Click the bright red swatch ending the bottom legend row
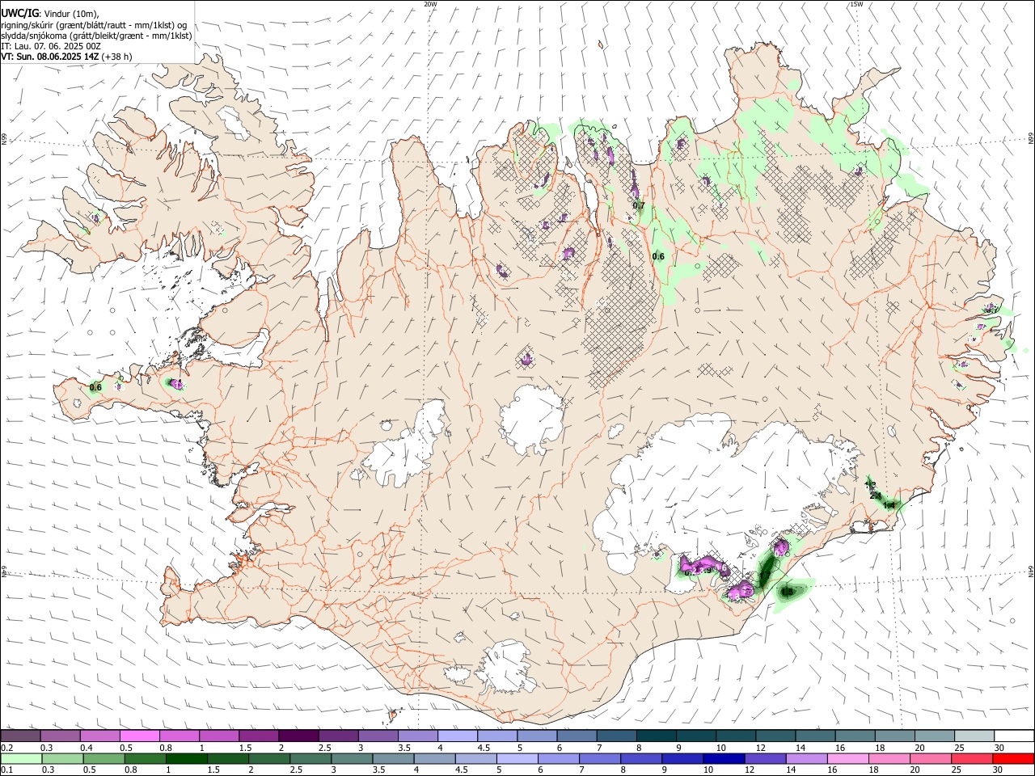Viewport: 1035px width, 776px height. pyautogui.click(x=1013, y=759)
